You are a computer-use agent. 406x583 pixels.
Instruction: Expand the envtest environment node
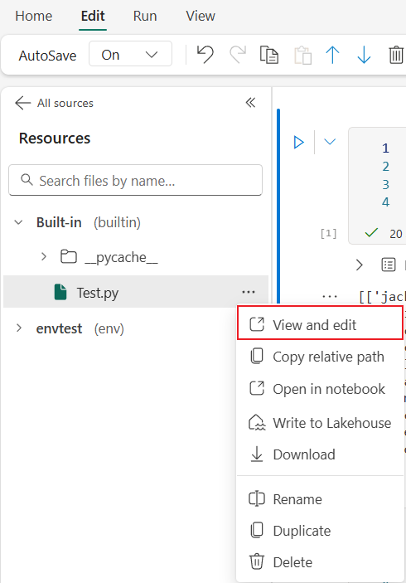click(18, 328)
